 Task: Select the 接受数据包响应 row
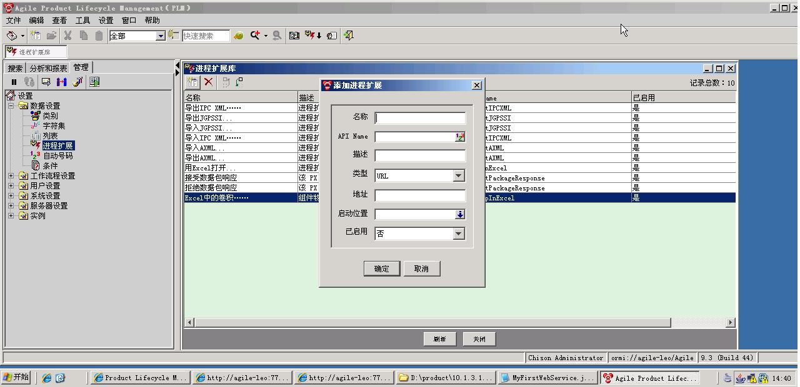[459, 178]
